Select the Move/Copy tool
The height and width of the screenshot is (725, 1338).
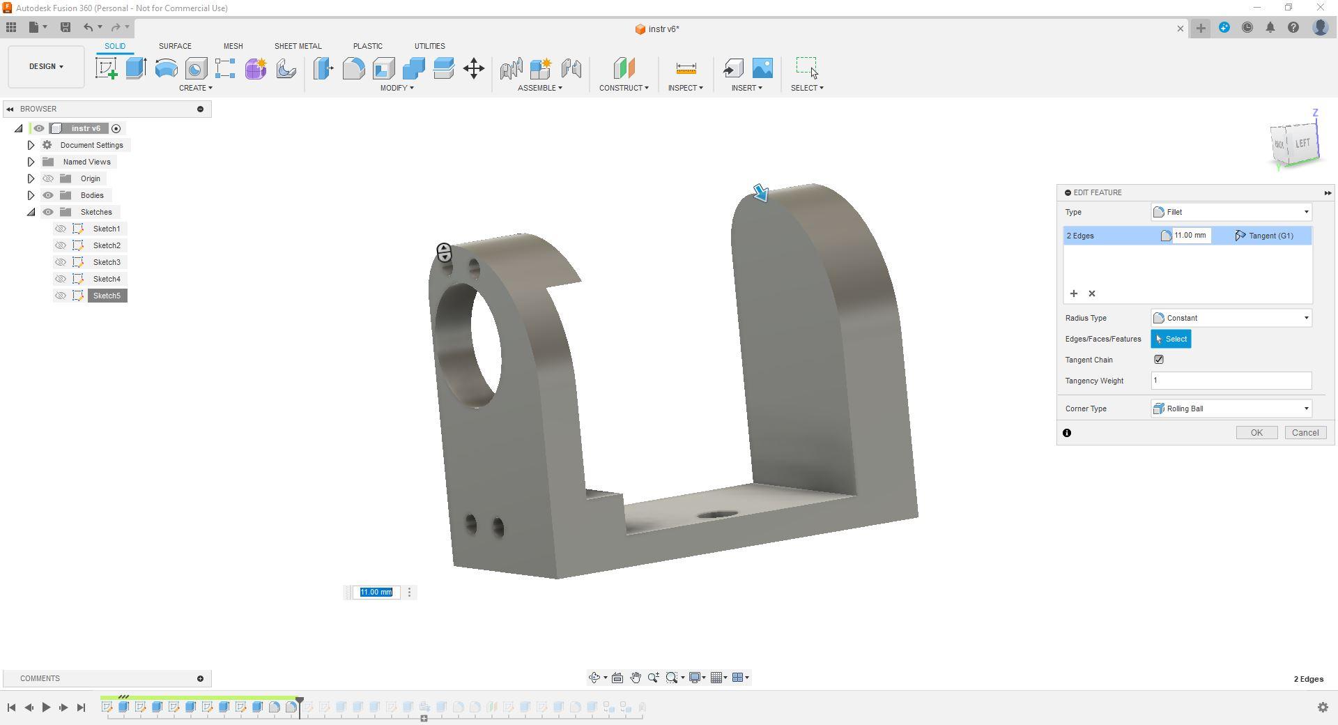[474, 68]
